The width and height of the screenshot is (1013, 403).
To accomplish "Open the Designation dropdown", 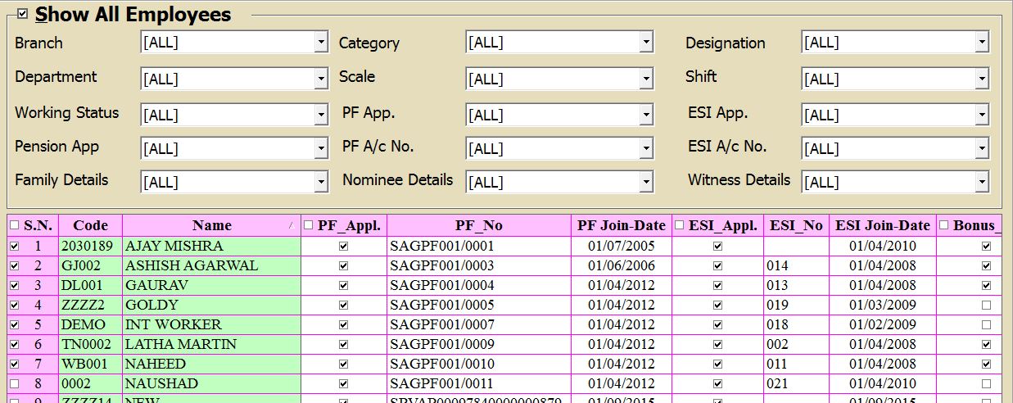I will tap(981, 43).
